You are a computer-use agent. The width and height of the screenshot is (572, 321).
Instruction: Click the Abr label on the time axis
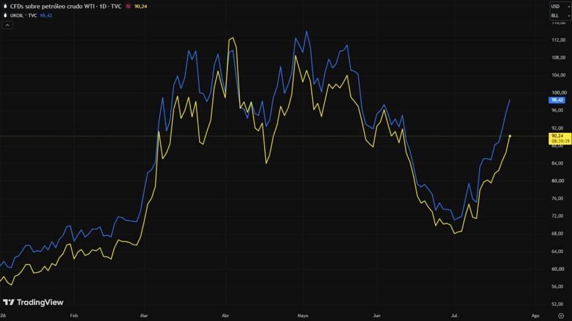point(226,315)
